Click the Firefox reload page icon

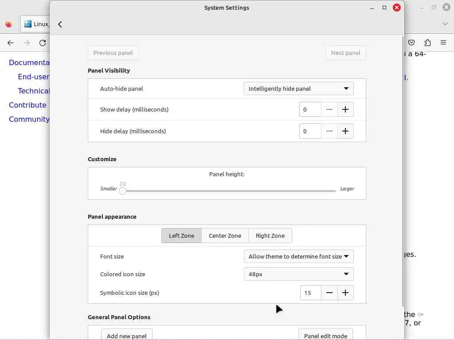(43, 43)
